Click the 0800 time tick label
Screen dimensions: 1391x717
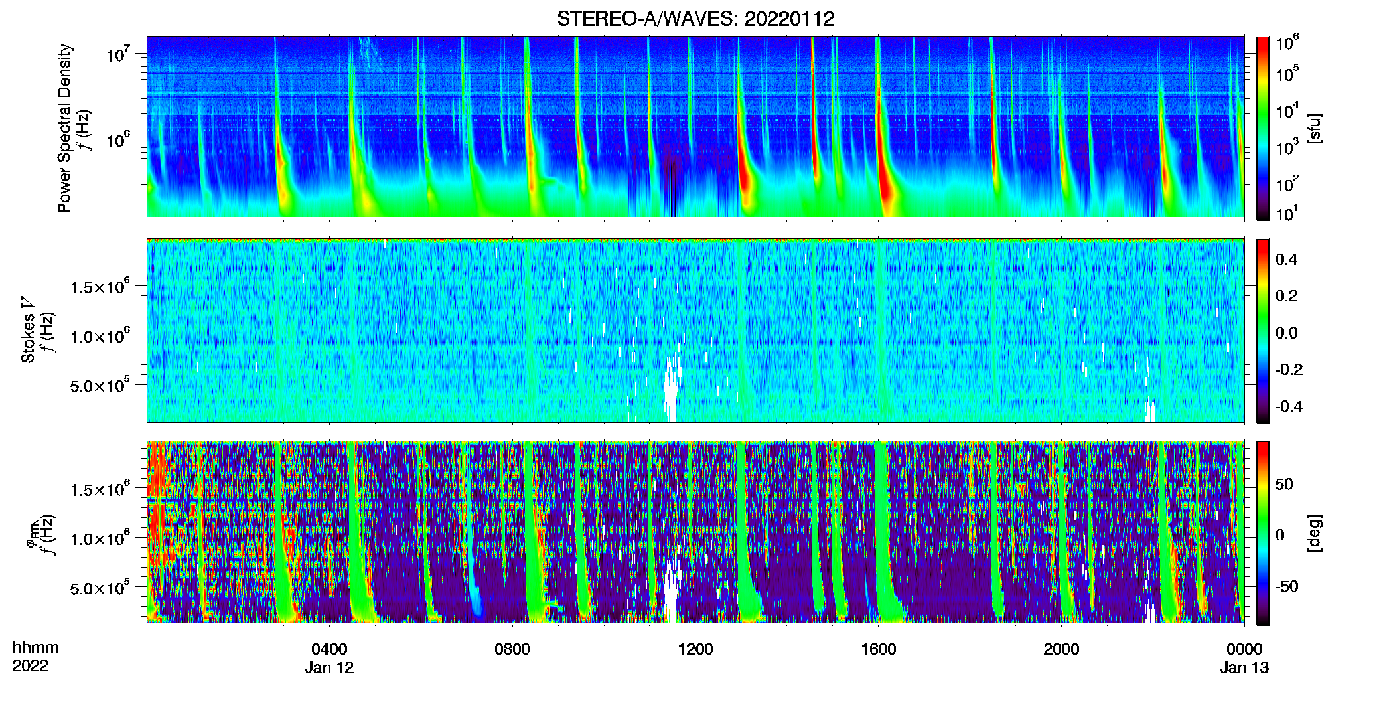click(x=512, y=649)
